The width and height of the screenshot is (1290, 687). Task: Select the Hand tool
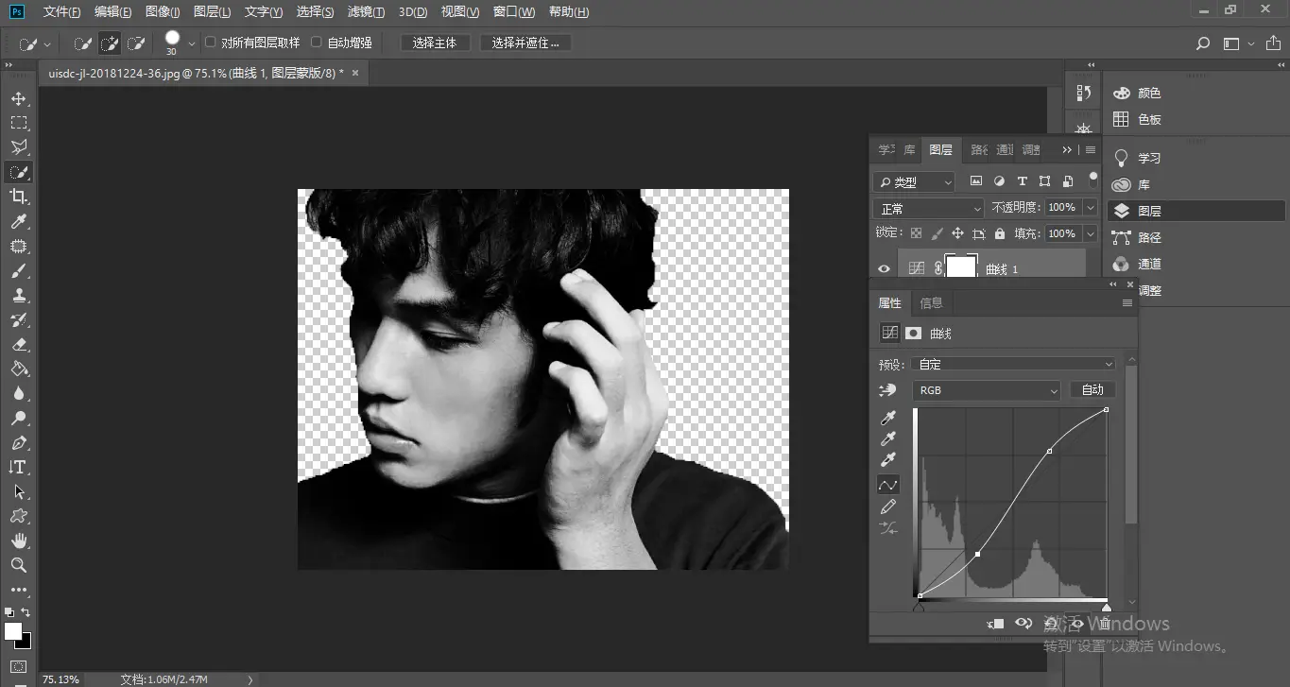pos(19,541)
